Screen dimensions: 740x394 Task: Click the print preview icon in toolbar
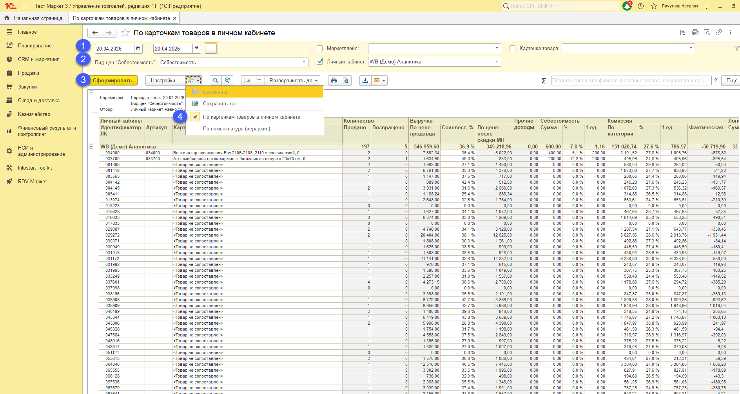click(345, 80)
